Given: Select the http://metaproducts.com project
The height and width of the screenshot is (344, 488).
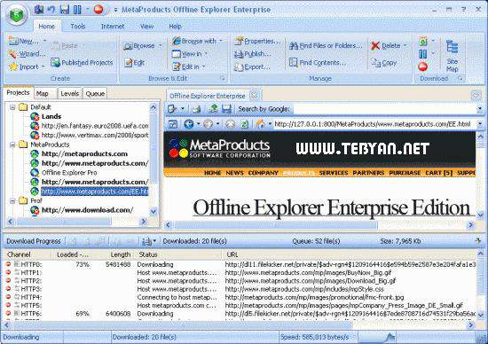Looking at the screenshot, I should click(84, 154).
